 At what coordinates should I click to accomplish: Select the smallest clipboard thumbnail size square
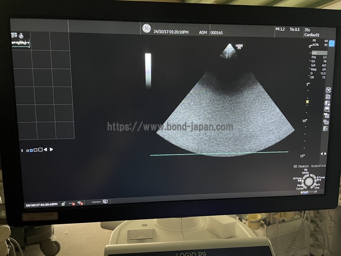tap(28, 150)
